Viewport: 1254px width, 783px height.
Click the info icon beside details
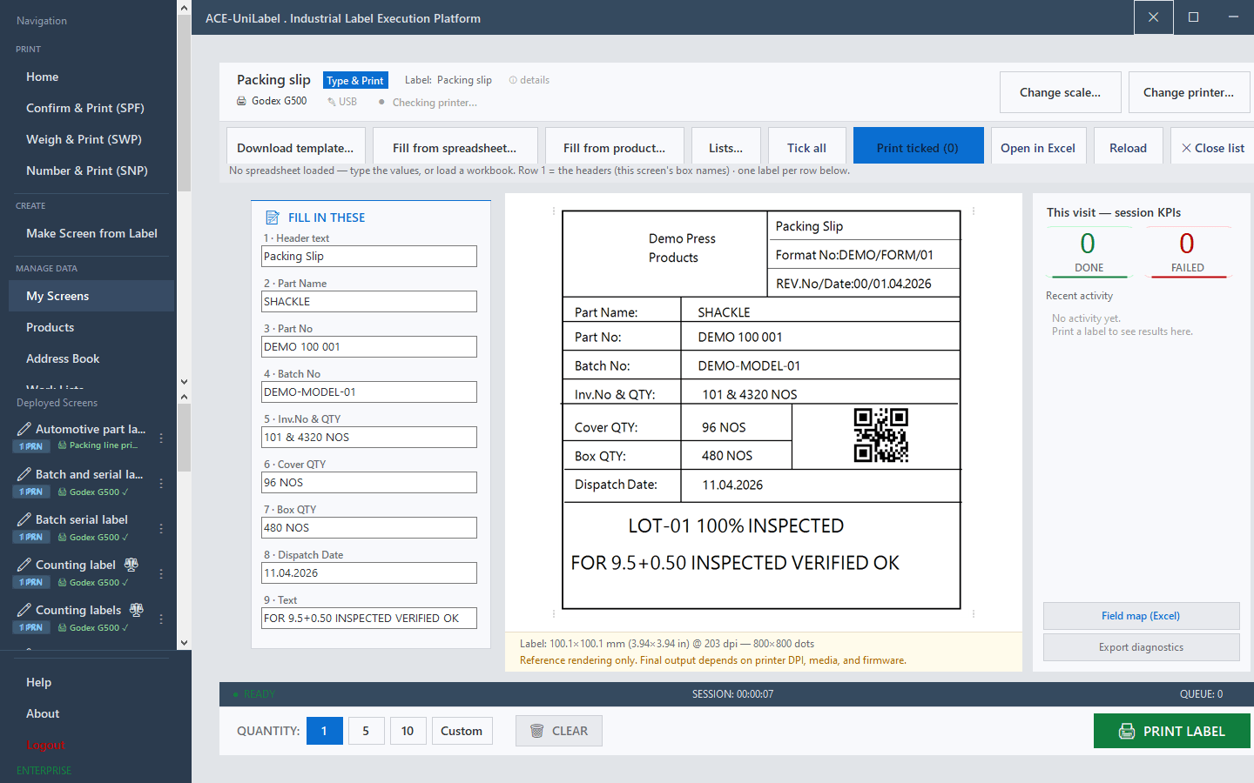click(513, 80)
